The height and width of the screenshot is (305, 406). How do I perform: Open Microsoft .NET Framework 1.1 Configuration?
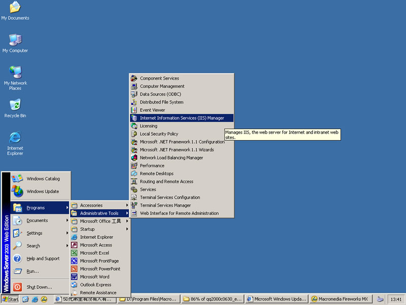point(182,142)
